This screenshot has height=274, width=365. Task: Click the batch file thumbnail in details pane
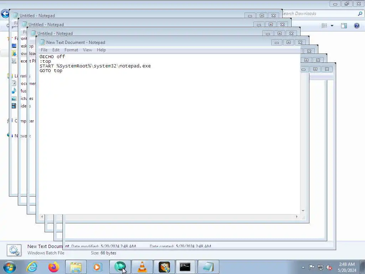pyautogui.click(x=14, y=250)
